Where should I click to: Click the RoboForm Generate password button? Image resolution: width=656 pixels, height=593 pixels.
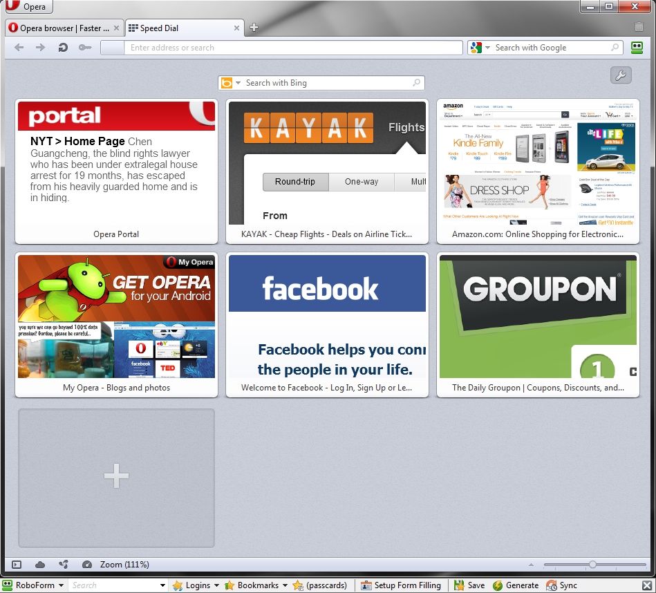516,585
